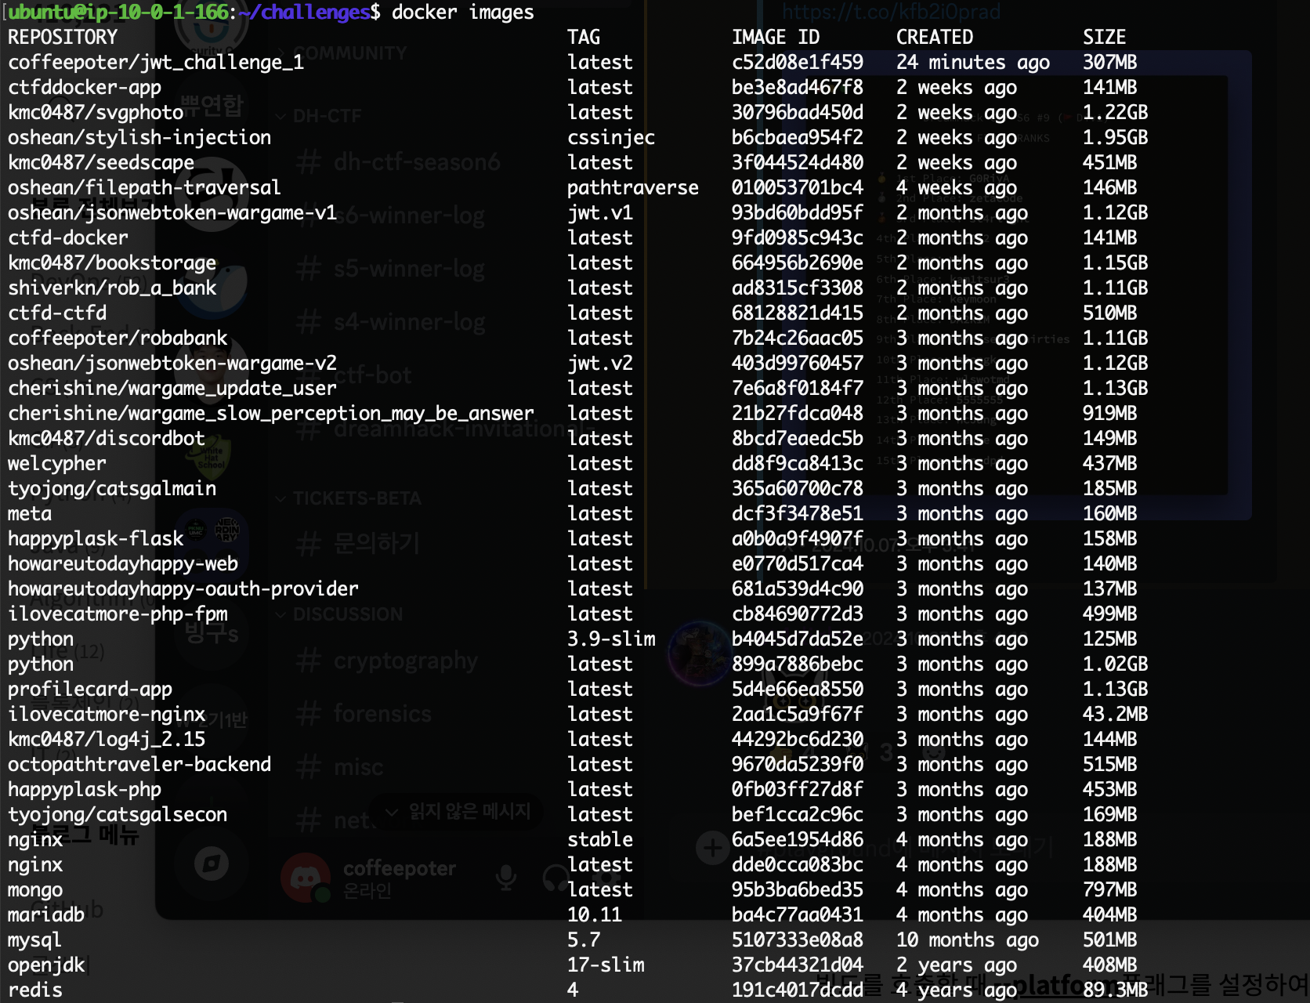The width and height of the screenshot is (1310, 1003).
Task: Click repository happyplask-flask
Action: pyautogui.click(x=96, y=539)
